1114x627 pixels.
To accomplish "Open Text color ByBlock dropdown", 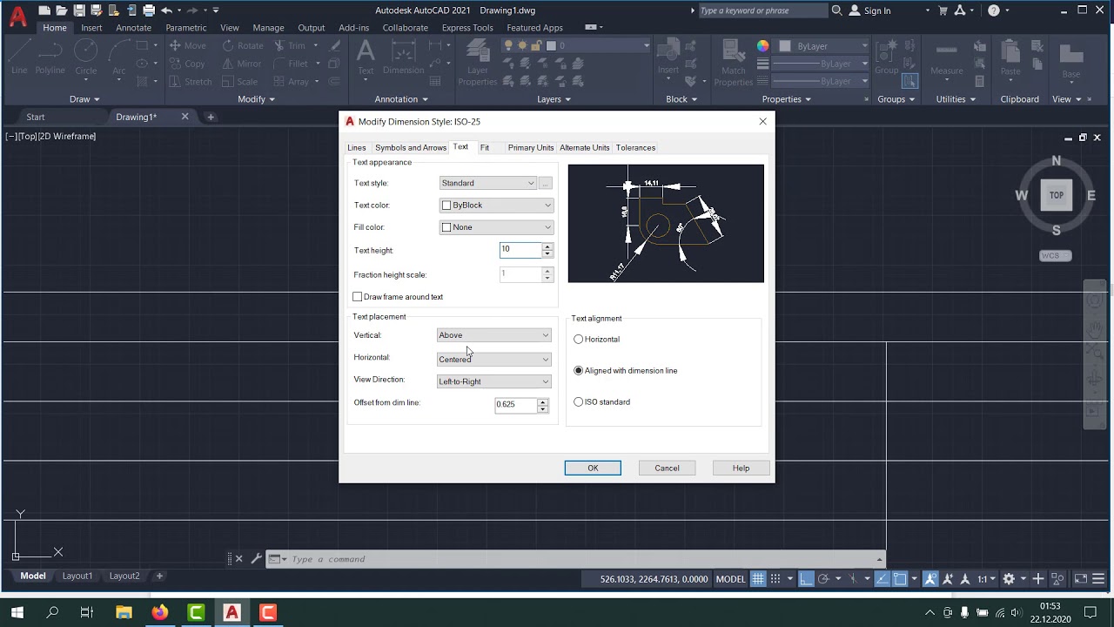I will tap(496, 206).
